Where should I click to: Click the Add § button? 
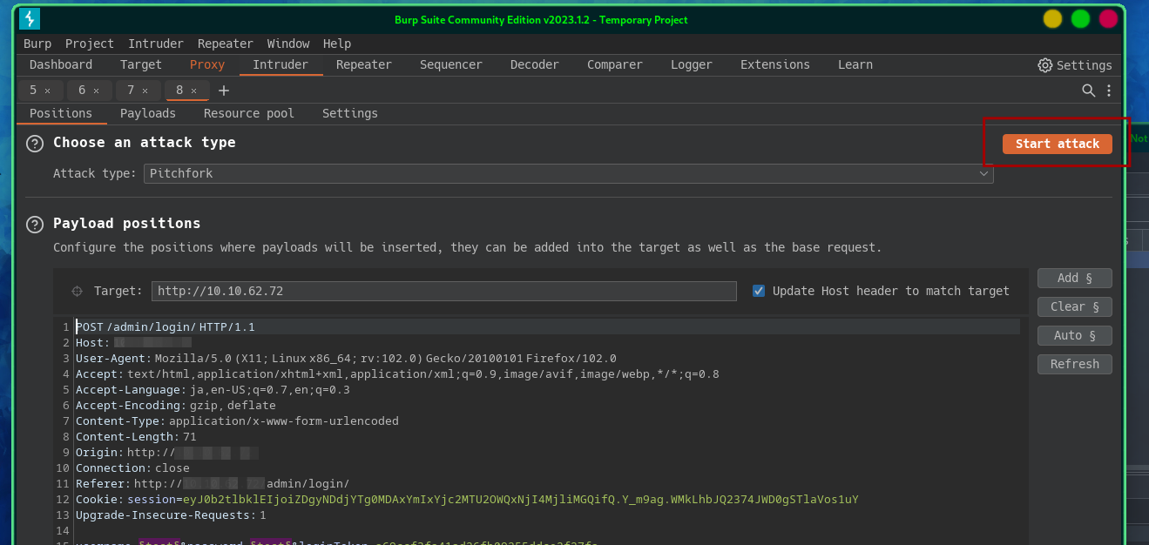click(1075, 278)
